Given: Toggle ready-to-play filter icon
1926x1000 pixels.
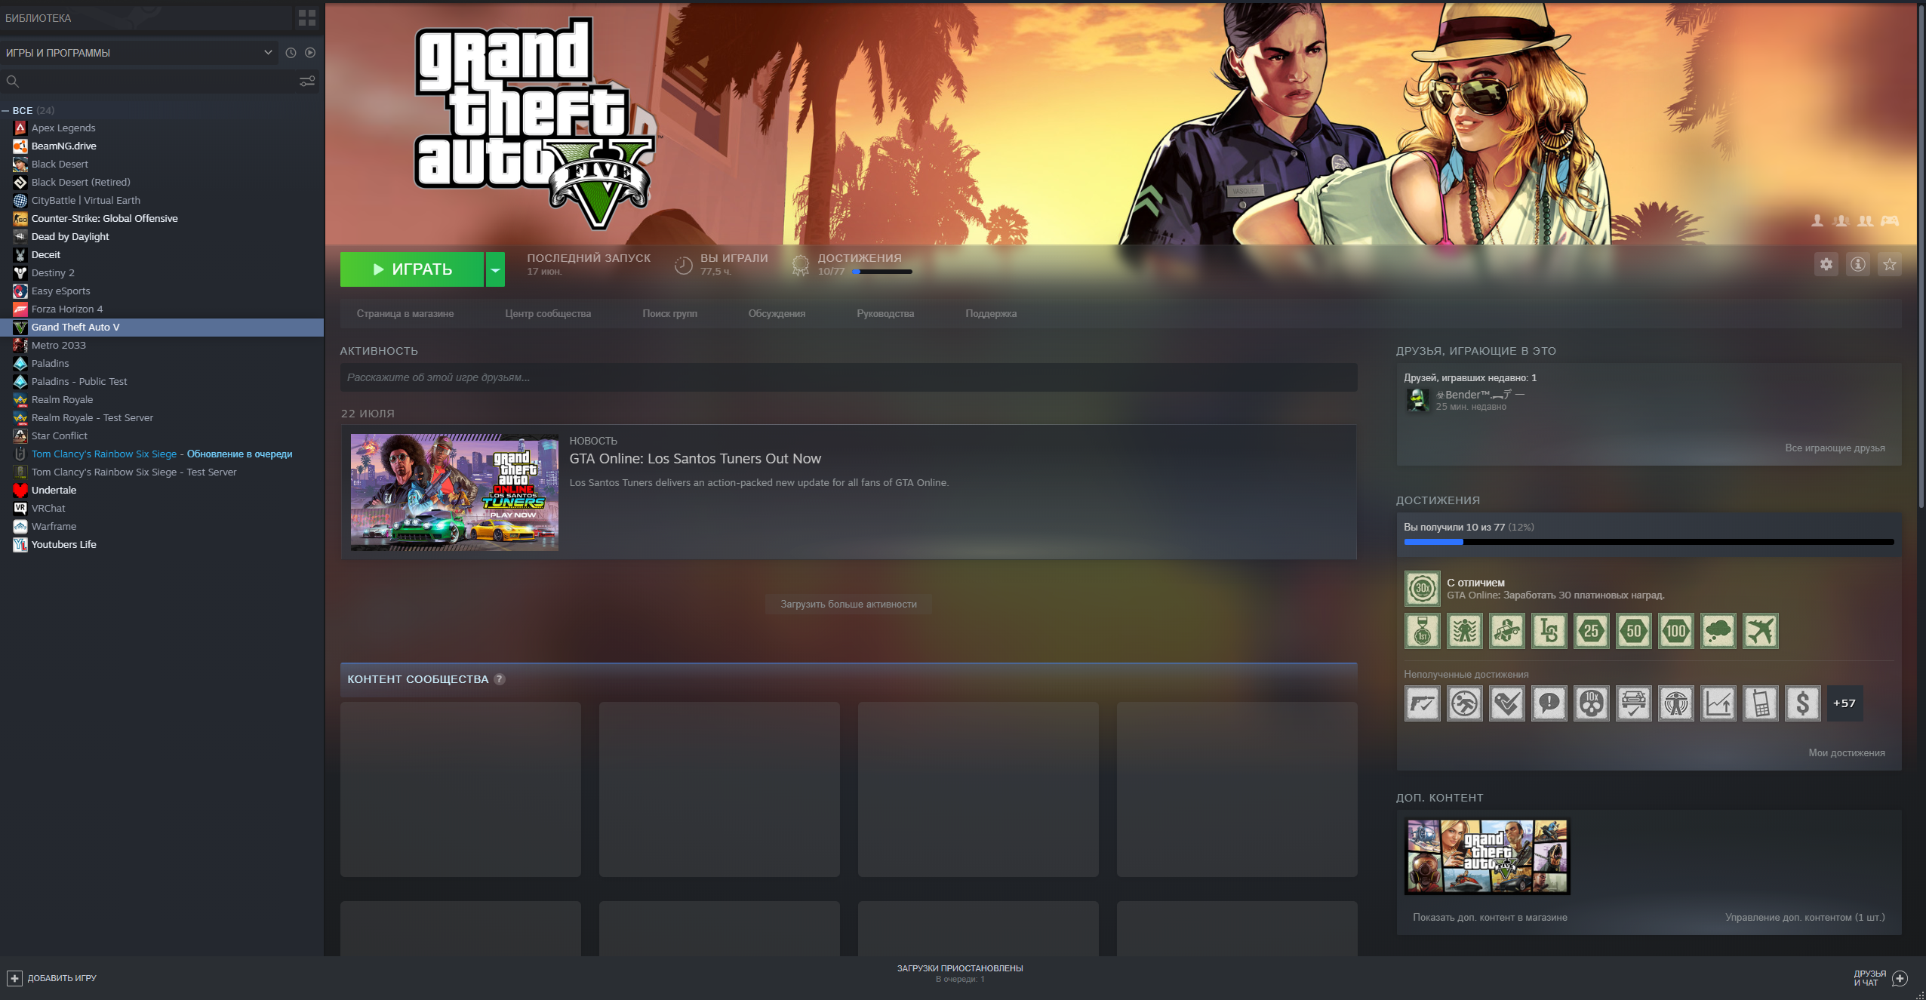Looking at the screenshot, I should coord(310,53).
